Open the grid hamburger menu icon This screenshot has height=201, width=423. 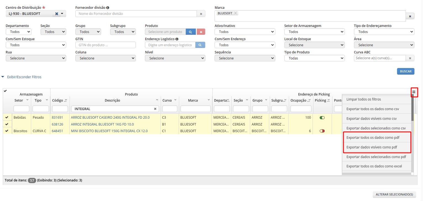click(414, 92)
